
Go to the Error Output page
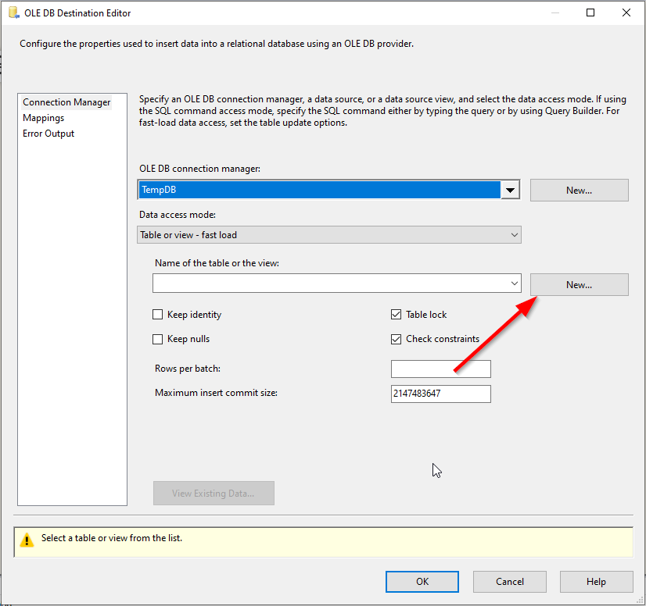[x=48, y=134]
